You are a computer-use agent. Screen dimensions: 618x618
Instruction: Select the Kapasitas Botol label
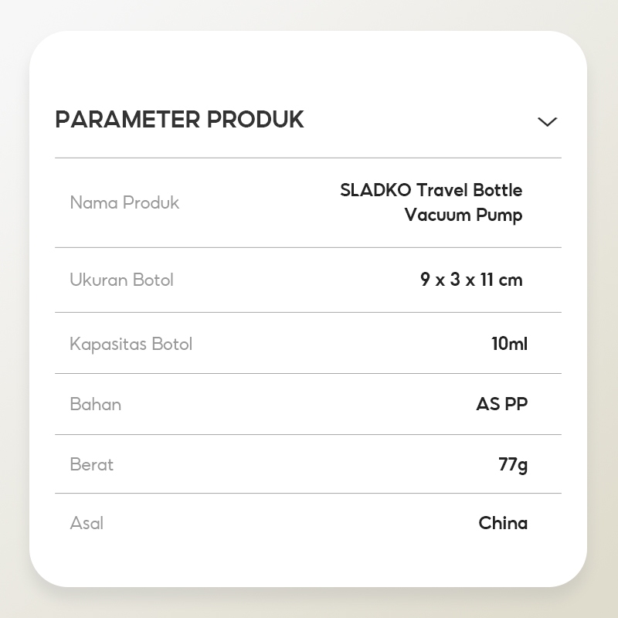click(131, 344)
